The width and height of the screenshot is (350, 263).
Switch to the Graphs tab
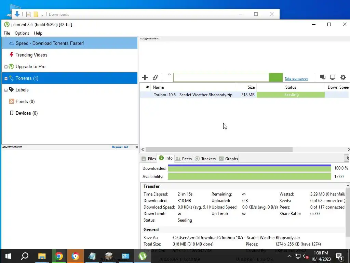[228, 159]
